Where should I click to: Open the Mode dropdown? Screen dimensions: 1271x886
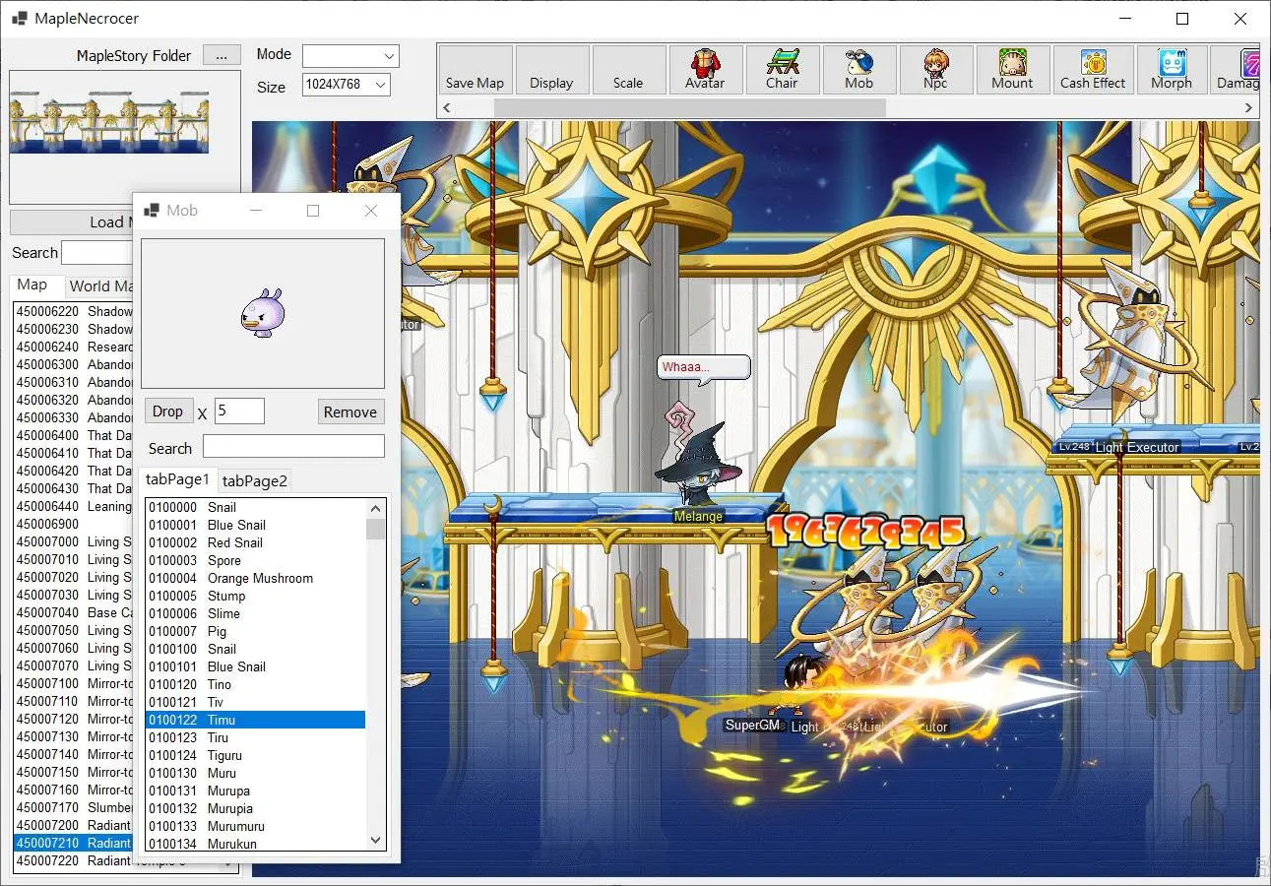point(350,55)
